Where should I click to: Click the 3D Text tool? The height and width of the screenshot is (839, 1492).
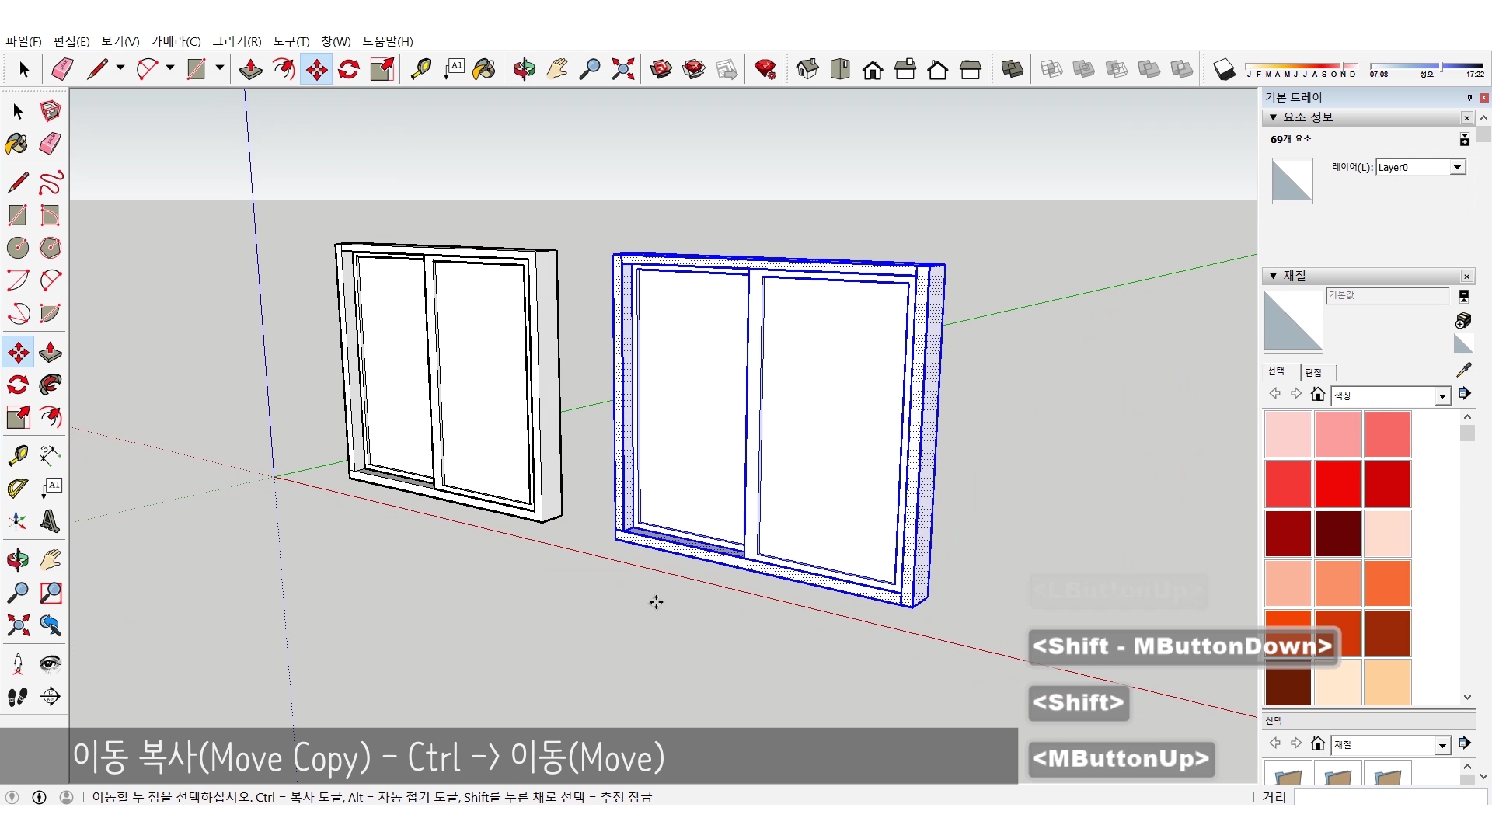coord(51,520)
